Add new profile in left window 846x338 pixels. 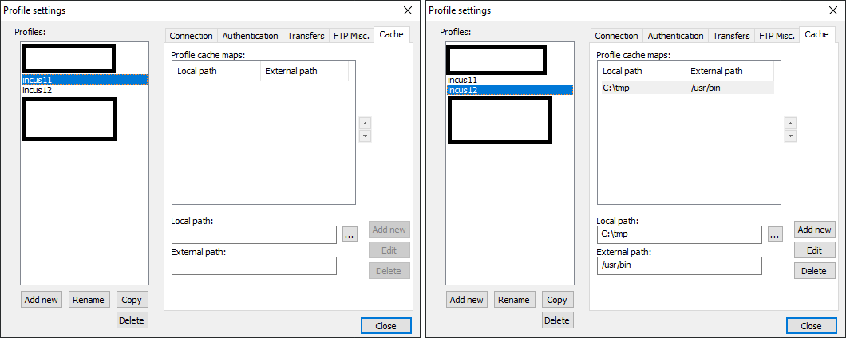click(42, 300)
